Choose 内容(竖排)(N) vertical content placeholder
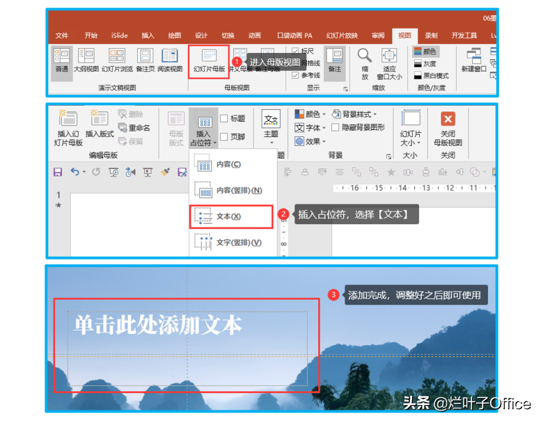 click(x=233, y=190)
